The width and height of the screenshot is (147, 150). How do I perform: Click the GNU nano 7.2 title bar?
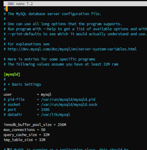coord(75,4)
